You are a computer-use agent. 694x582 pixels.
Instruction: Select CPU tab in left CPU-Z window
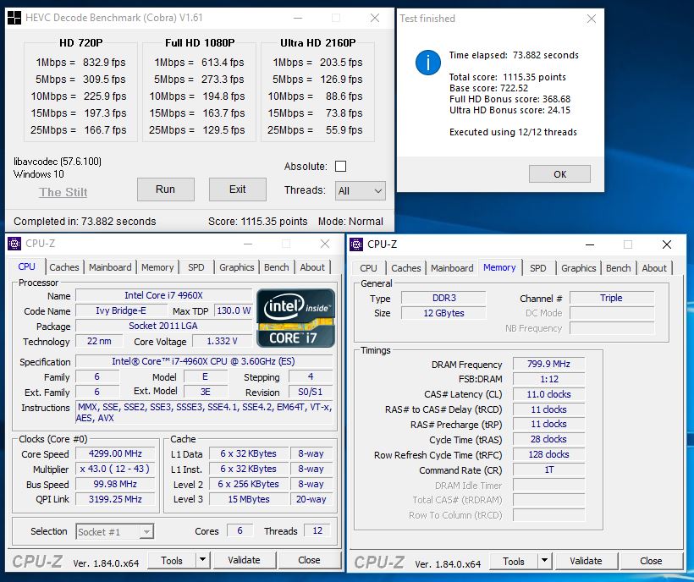(x=26, y=266)
